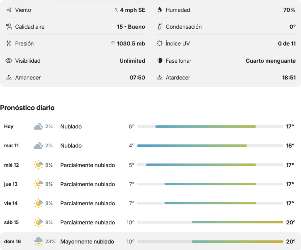Click the sunset icon next to Atardecer
Screen dimensions: 301x250
[x=160, y=78]
